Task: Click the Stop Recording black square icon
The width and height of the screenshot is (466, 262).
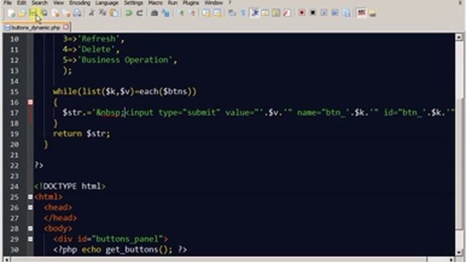Action: coord(312,13)
